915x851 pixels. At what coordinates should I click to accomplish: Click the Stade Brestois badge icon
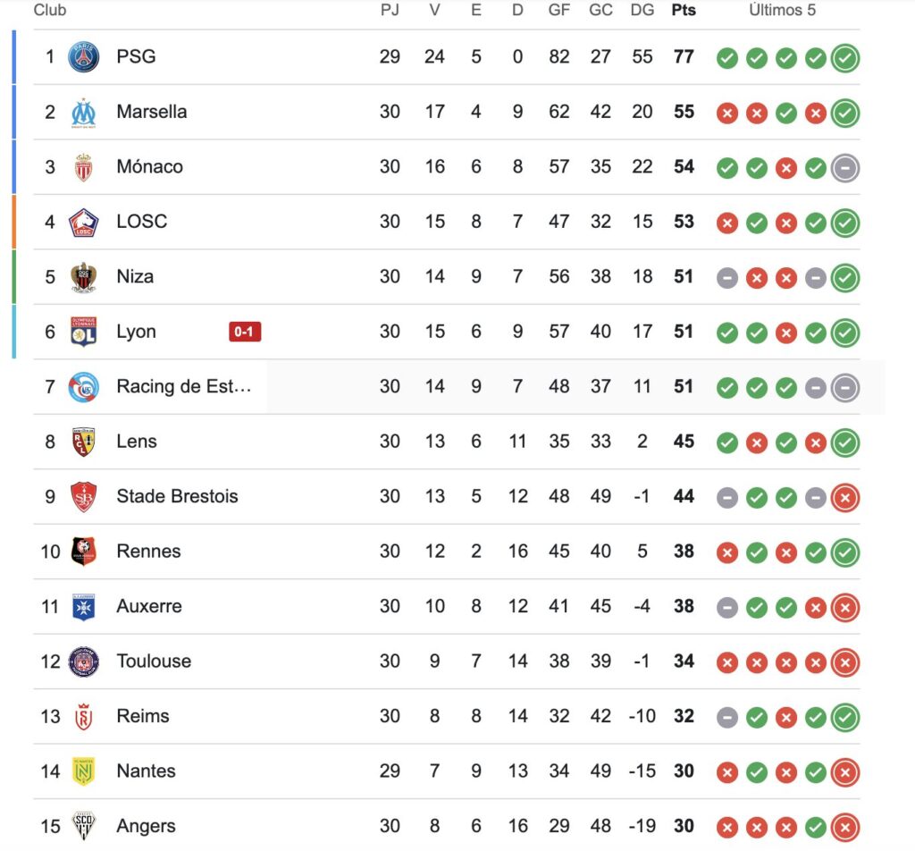click(x=83, y=497)
